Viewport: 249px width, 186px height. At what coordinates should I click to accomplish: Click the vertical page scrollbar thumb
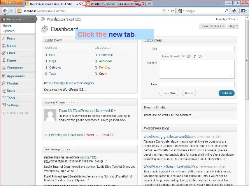247,60
